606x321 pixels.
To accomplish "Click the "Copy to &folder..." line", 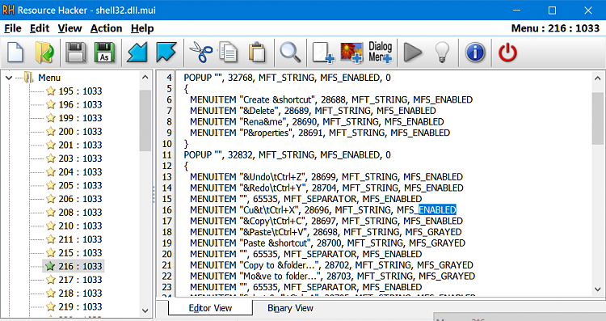I will (x=331, y=265).
